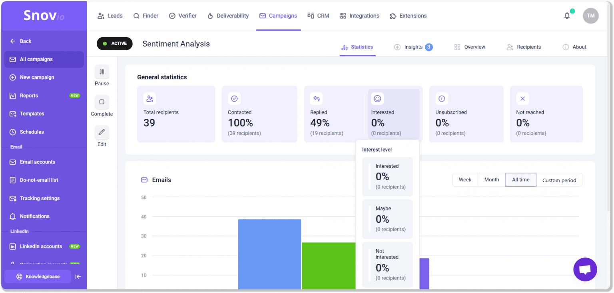Select the Month time range
The height and width of the screenshot is (293, 614).
pos(491,180)
